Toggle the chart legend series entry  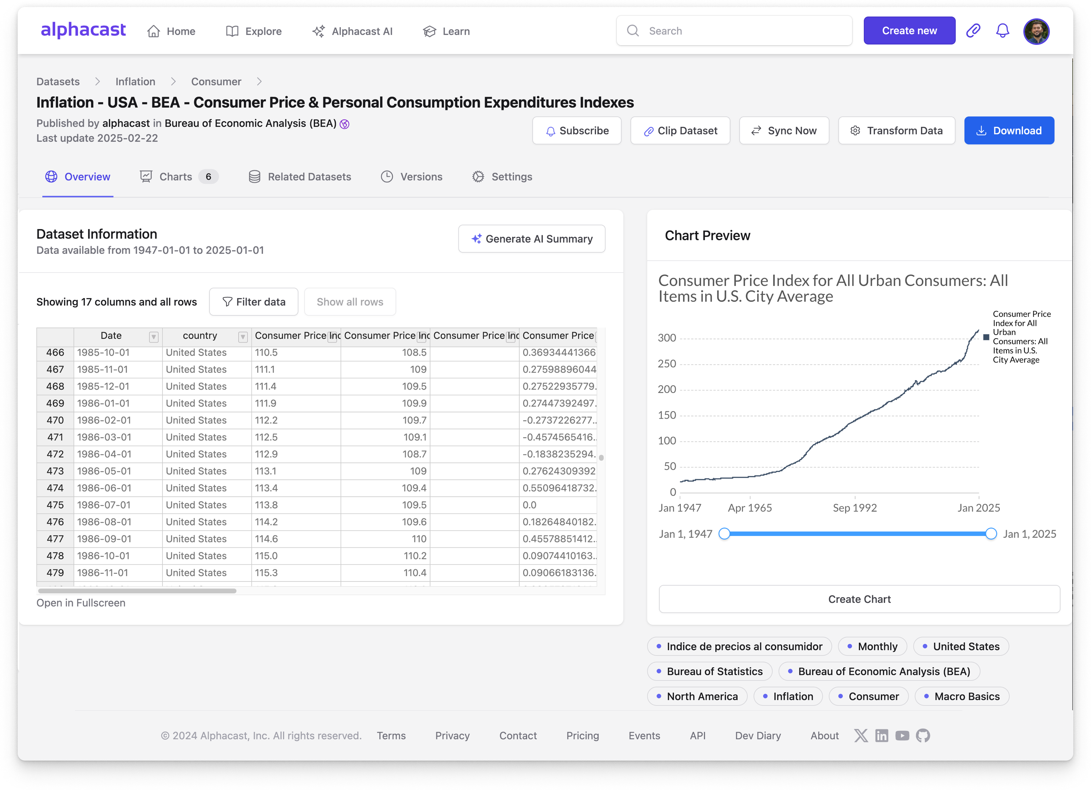pos(1017,337)
